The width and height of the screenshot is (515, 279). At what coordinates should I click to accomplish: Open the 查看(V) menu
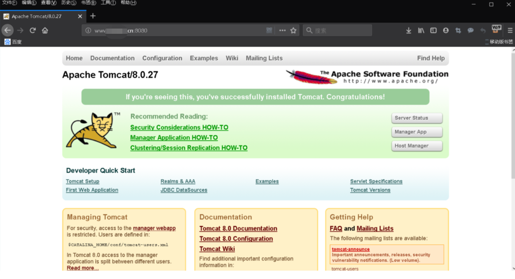point(49,3)
